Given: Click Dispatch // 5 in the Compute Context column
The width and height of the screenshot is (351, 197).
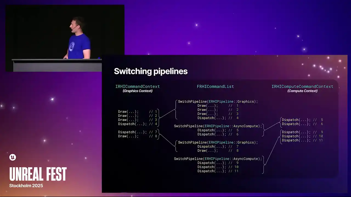Looking at the screenshot, I should tap(302, 120).
